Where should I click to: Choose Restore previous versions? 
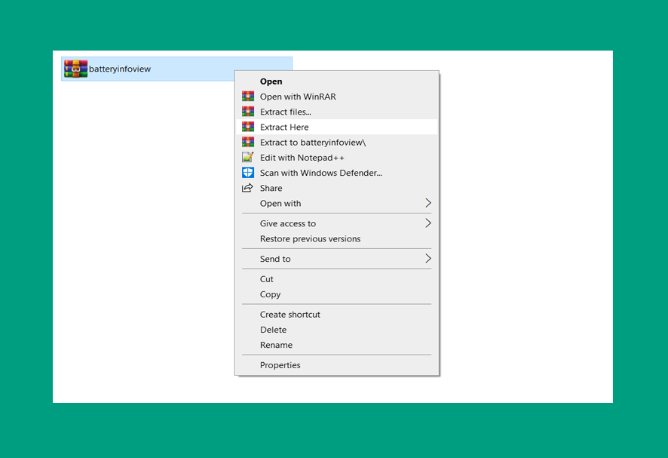[336, 238]
